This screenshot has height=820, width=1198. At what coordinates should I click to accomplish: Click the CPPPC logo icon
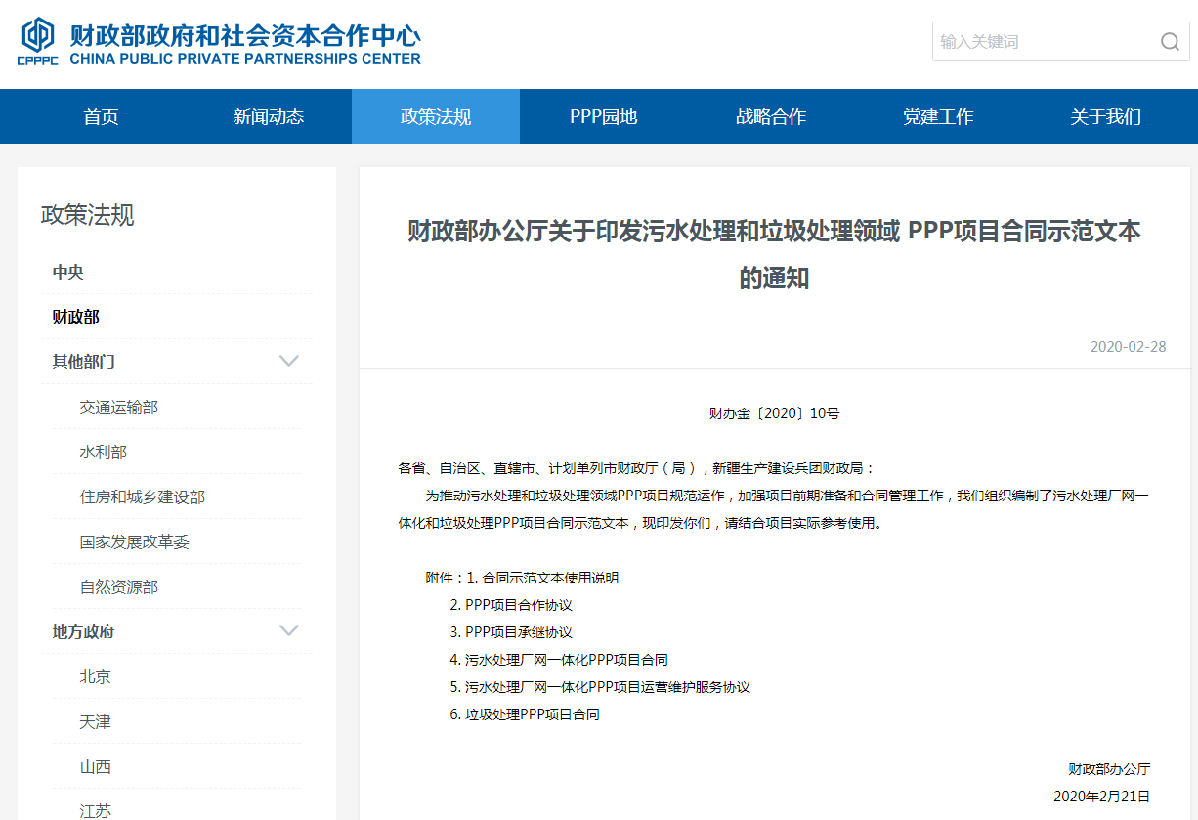point(38,41)
